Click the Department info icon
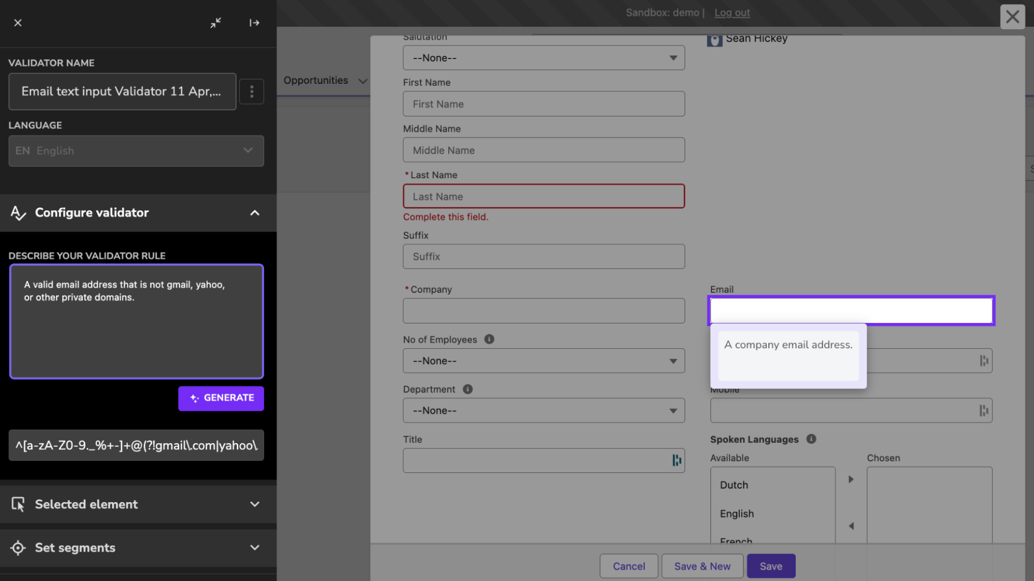Image resolution: width=1034 pixels, height=581 pixels. click(x=467, y=389)
